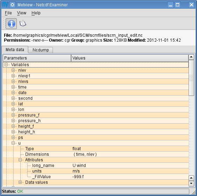Select the long_name attribute row
Image resolution: width=197 pixels, height=196 pixels.
(x=96, y=166)
